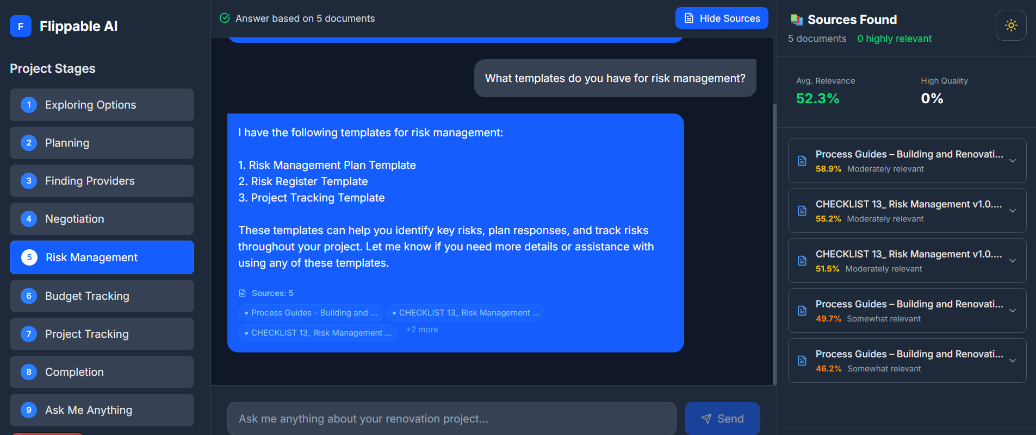Reveal the hidden sources via +2 more
The width and height of the screenshot is (1036, 435).
422,329
